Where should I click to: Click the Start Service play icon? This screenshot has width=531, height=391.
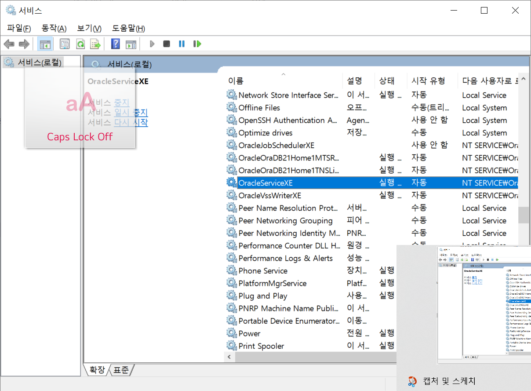pos(152,44)
